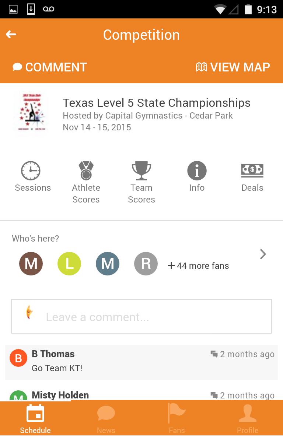Open Team Scores trophy icon
This screenshot has width=283, height=436.
(x=141, y=170)
